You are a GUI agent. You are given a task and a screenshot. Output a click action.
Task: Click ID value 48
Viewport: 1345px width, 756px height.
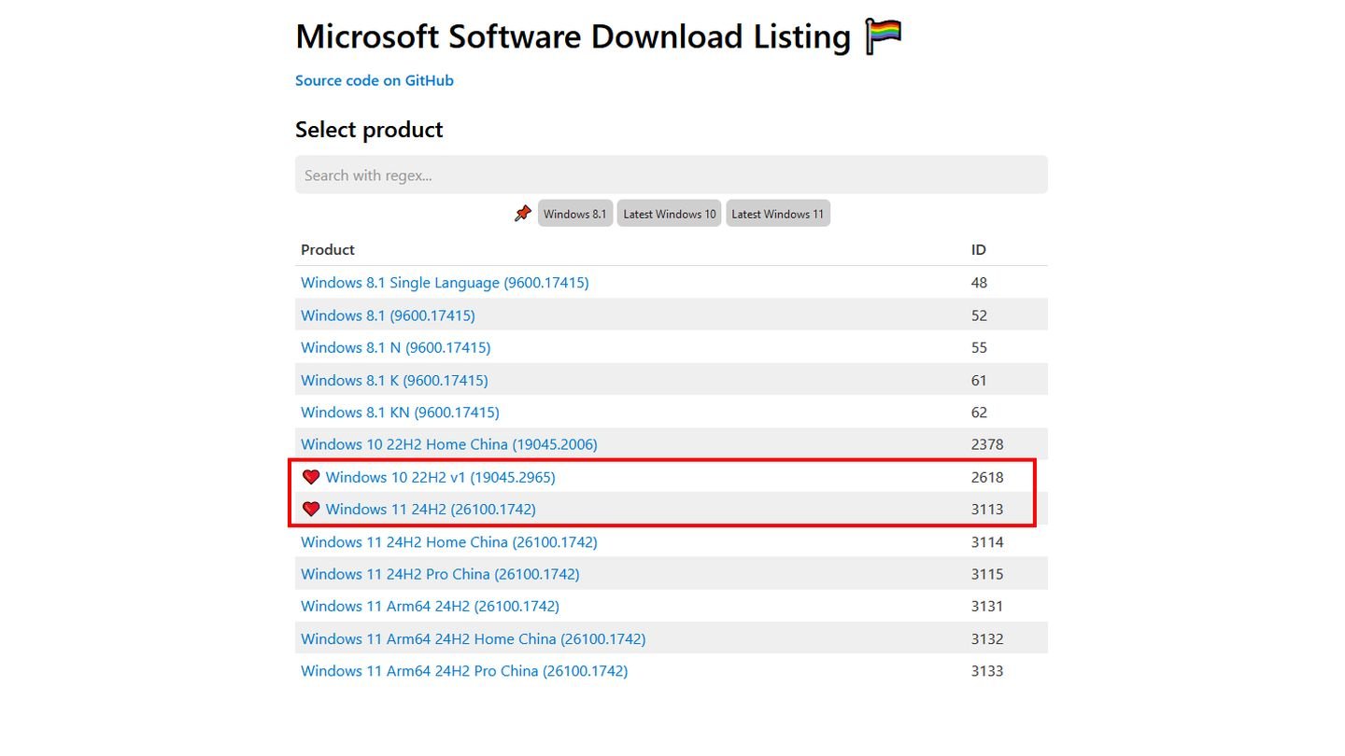click(979, 283)
